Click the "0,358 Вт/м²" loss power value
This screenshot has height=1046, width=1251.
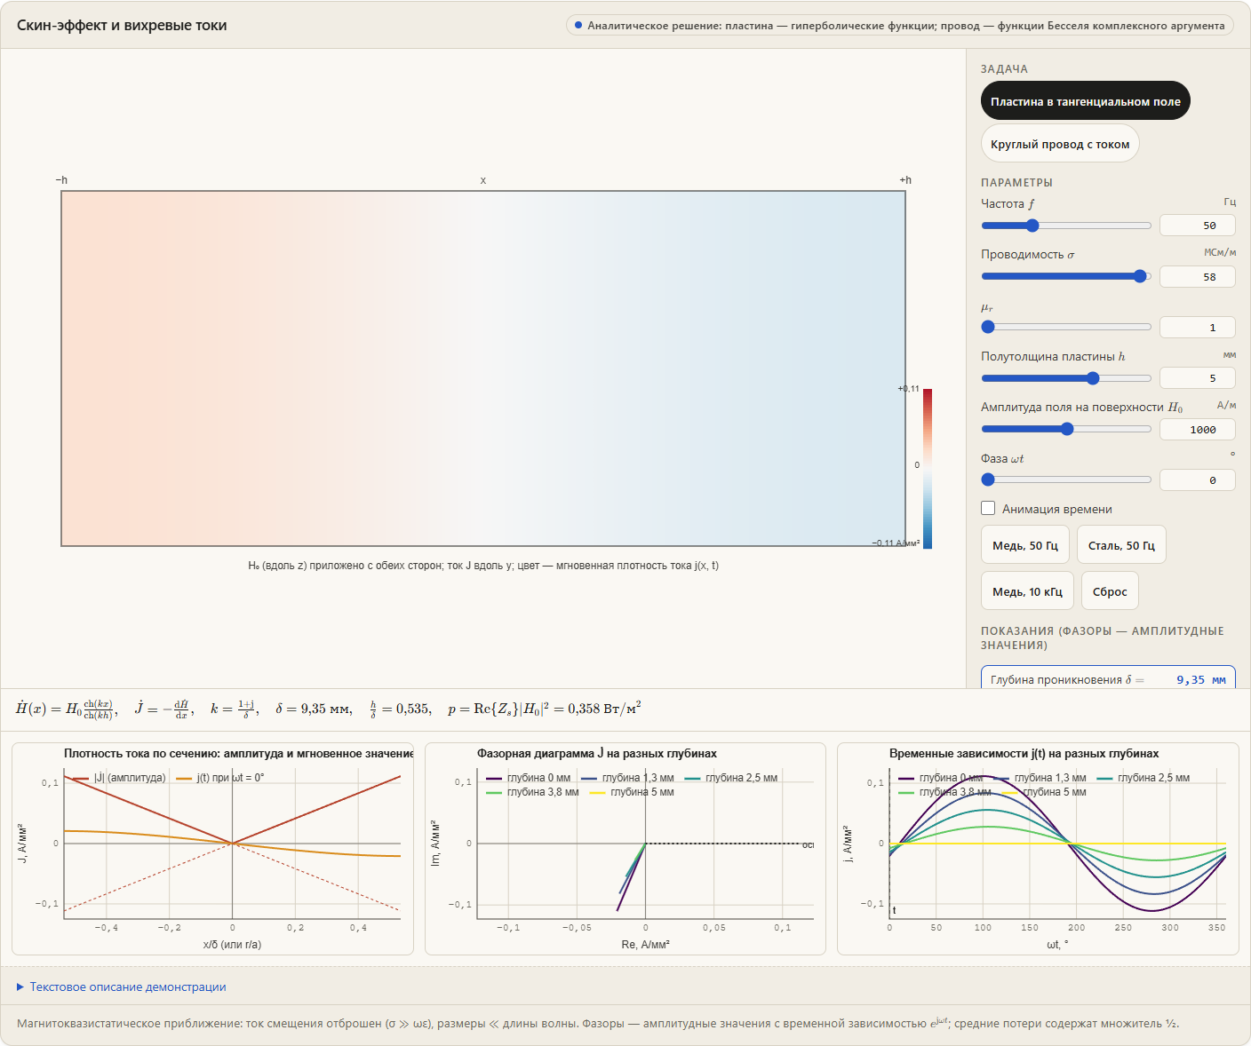(604, 708)
